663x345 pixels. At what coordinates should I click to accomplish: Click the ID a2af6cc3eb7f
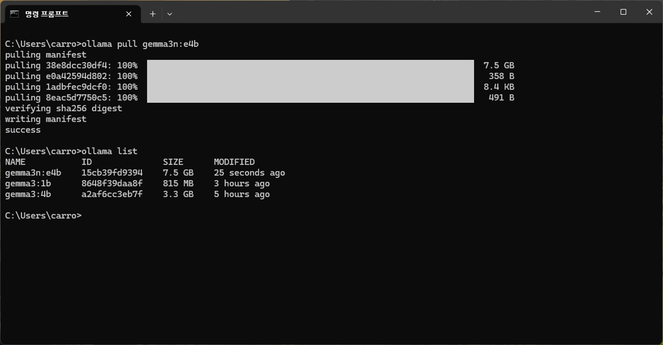[x=112, y=194]
